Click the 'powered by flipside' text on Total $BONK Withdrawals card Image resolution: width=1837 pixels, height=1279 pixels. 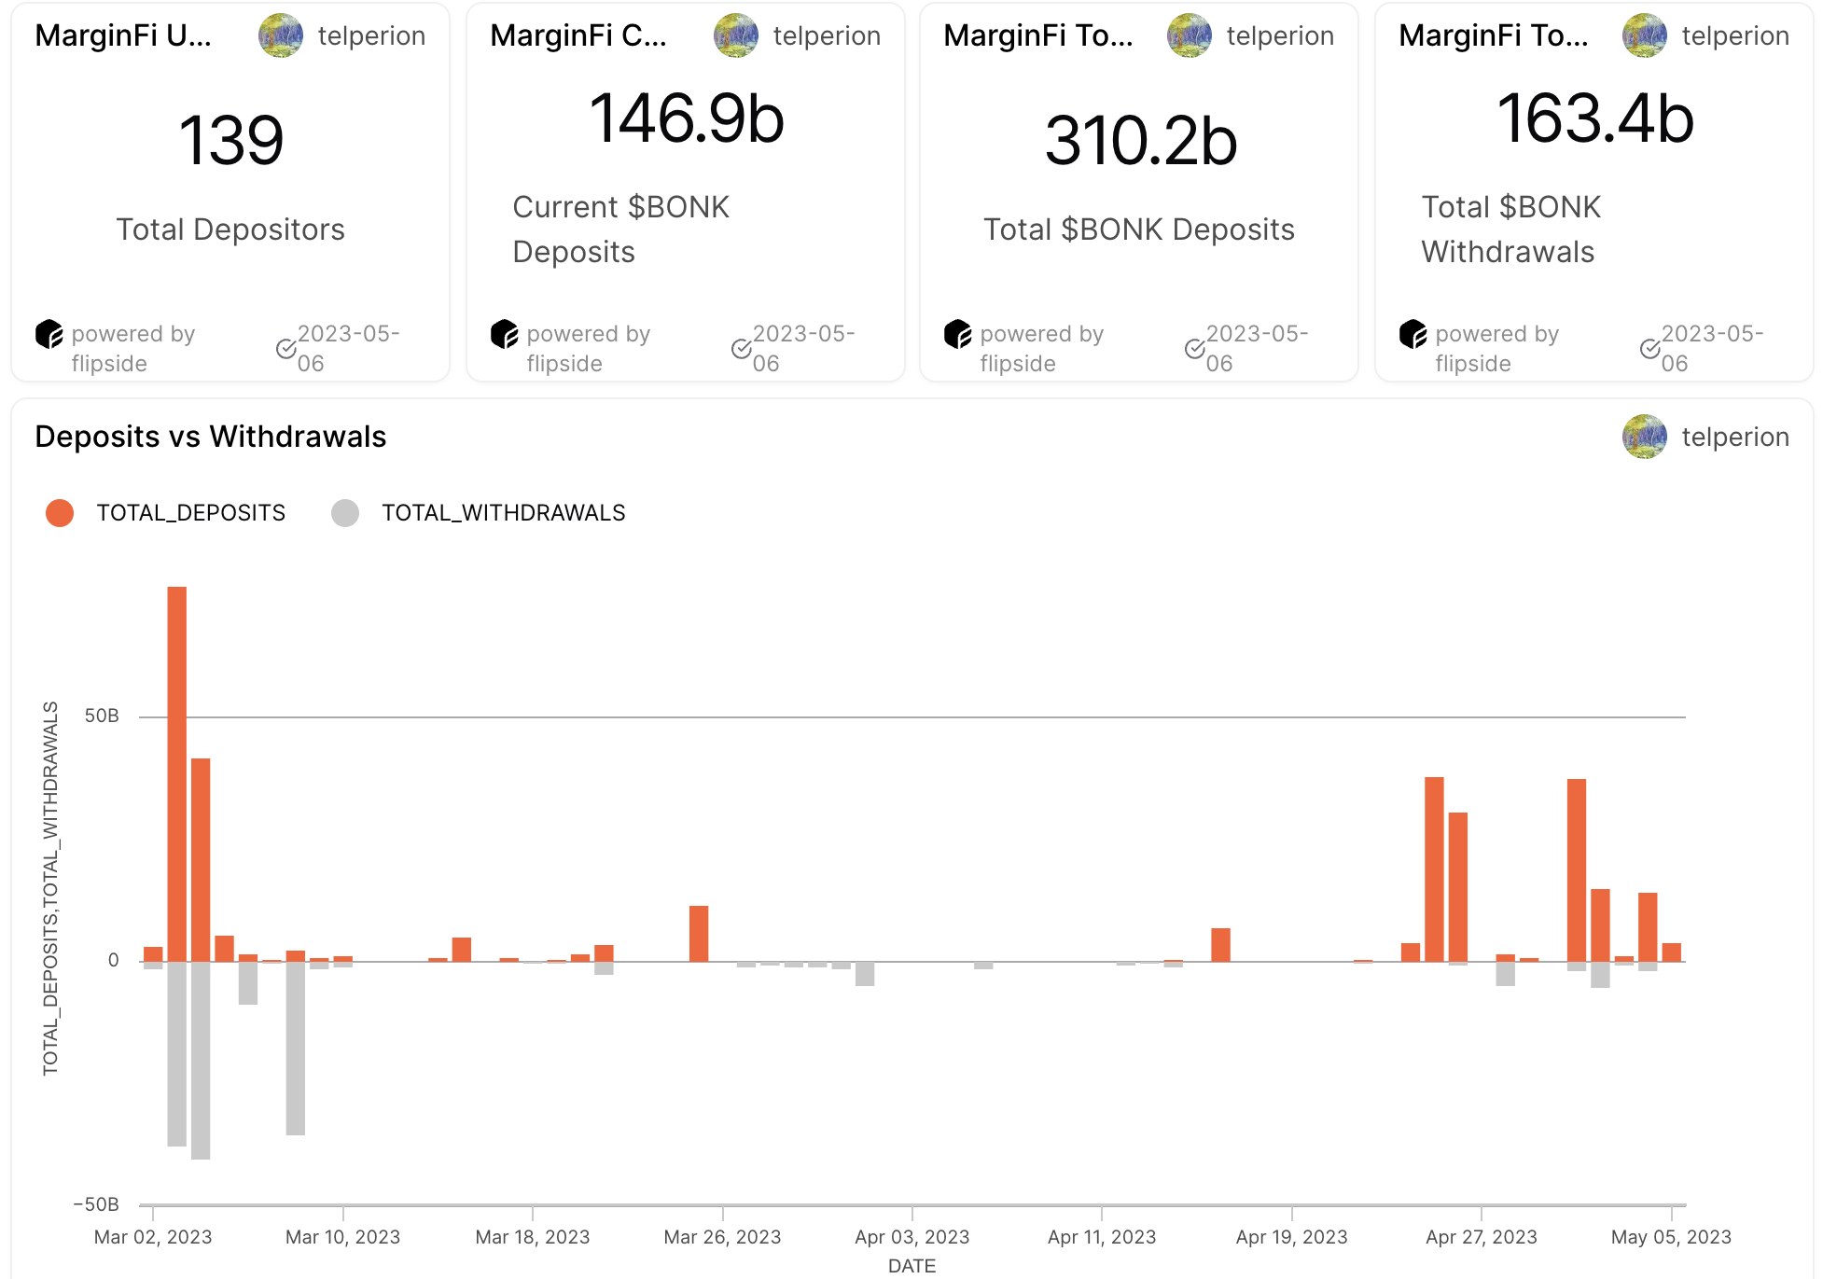pyautogui.click(x=1496, y=348)
